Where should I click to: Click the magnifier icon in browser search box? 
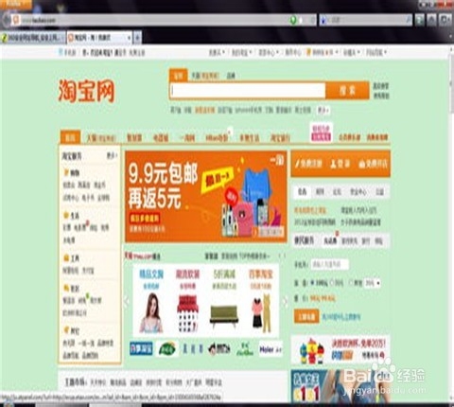click(409, 20)
